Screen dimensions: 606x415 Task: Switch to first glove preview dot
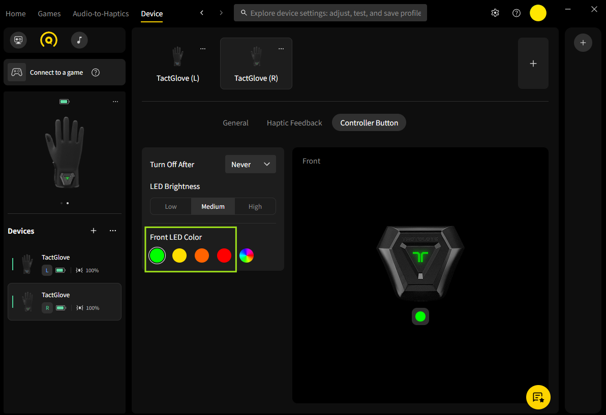coord(62,203)
